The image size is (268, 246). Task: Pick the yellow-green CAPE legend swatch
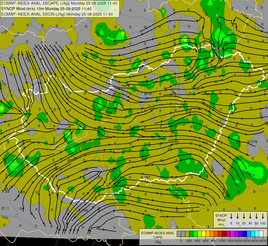point(200,234)
